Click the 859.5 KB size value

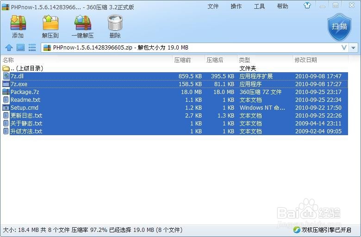(x=190, y=76)
